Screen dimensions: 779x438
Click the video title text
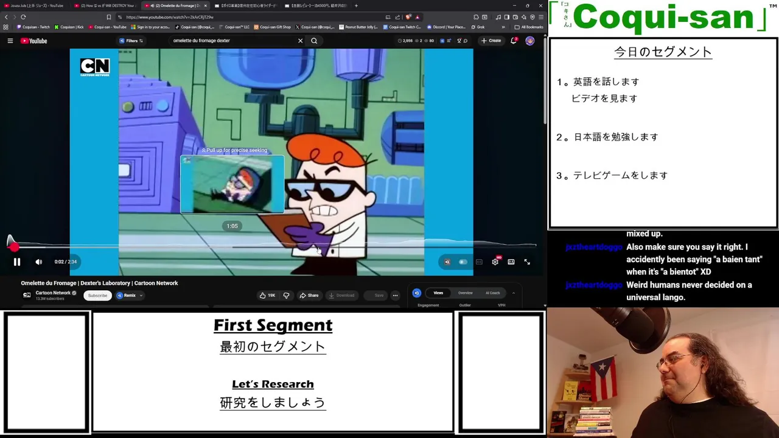click(99, 283)
